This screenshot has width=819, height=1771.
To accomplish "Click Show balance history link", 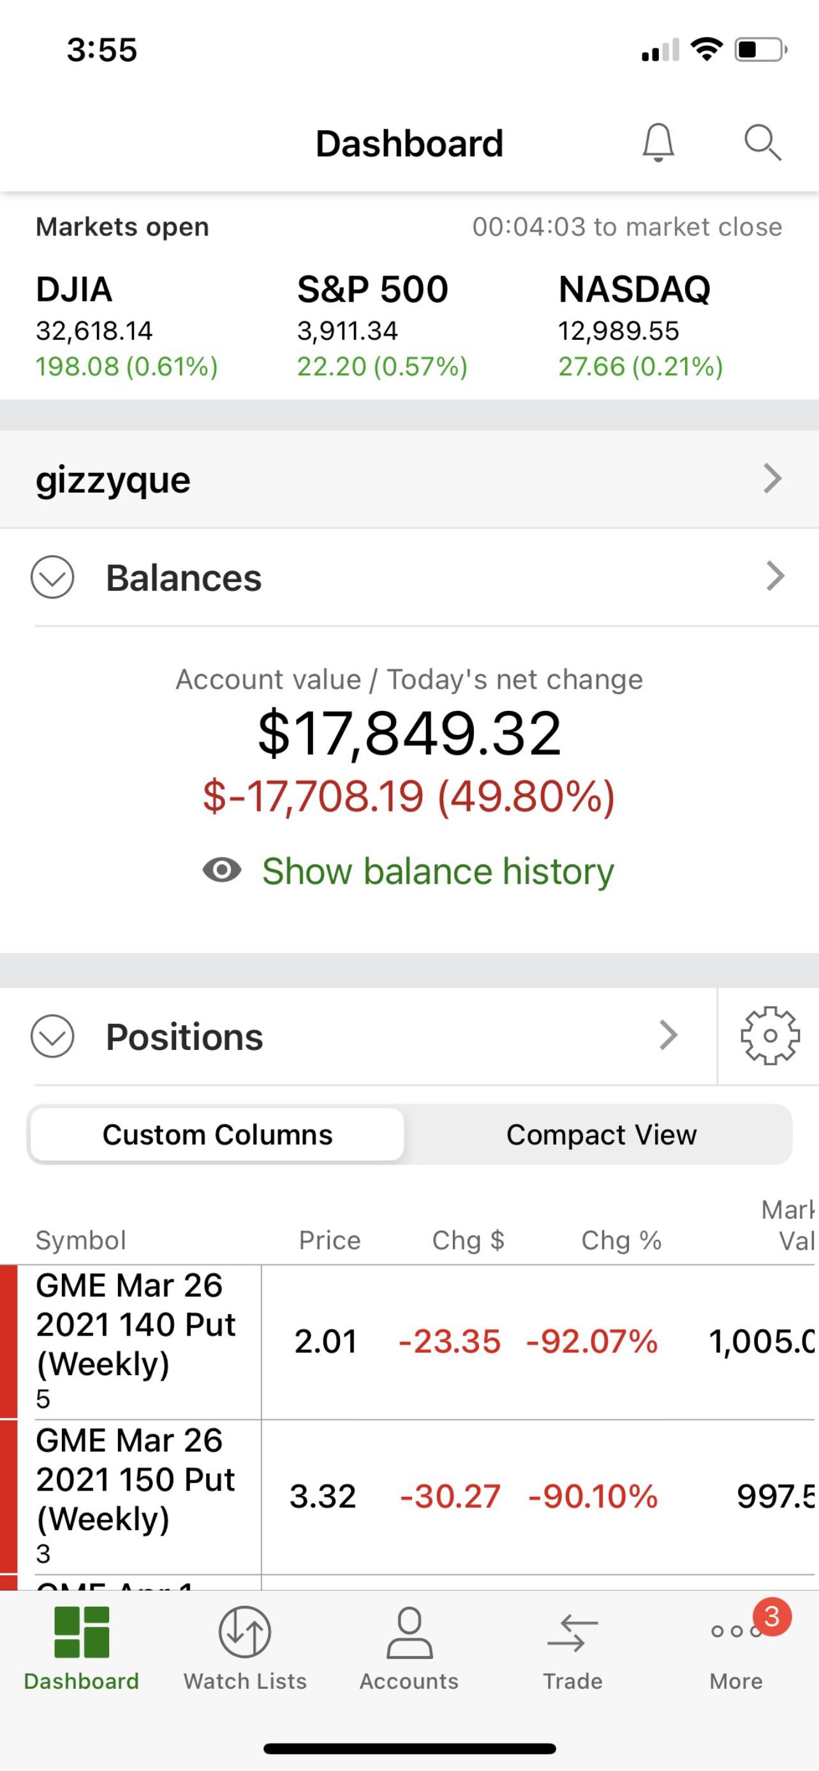I will 438,871.
